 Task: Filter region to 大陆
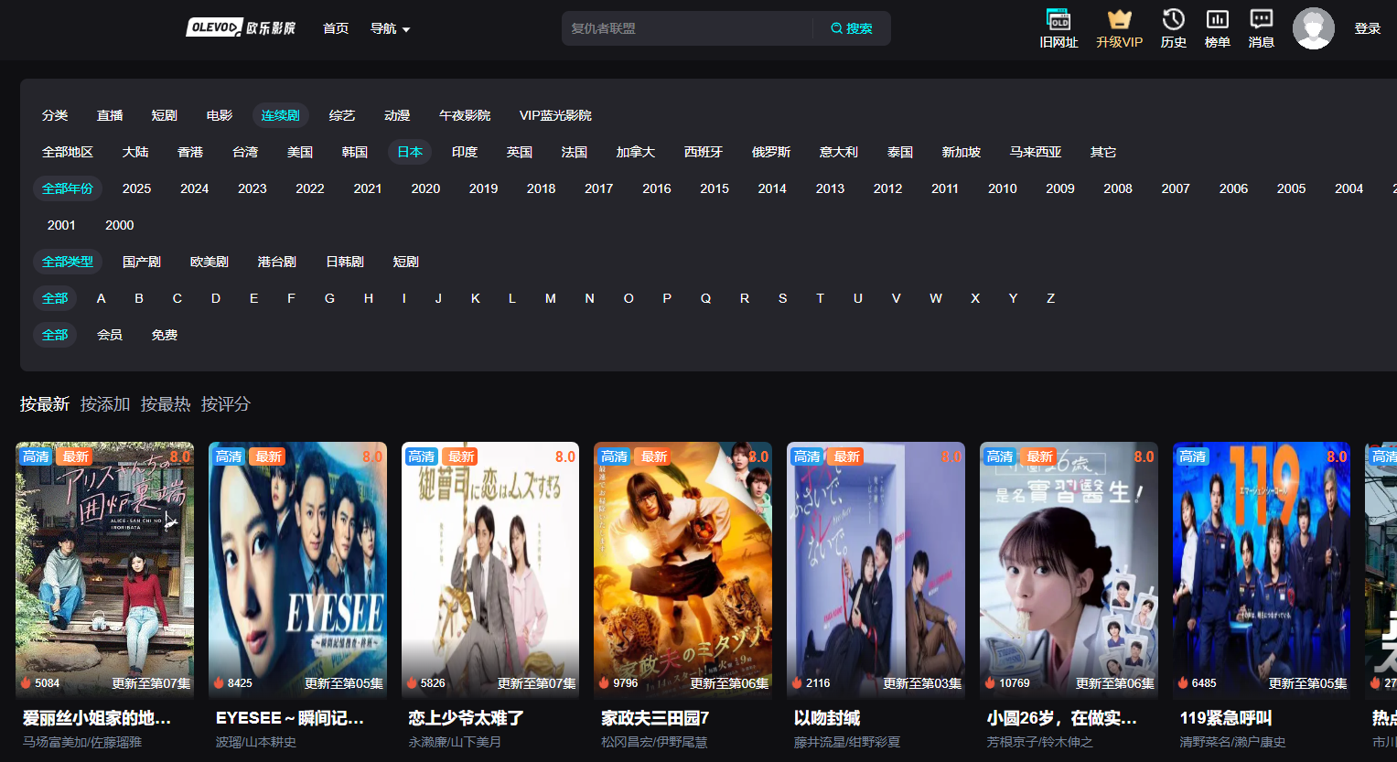coord(135,152)
